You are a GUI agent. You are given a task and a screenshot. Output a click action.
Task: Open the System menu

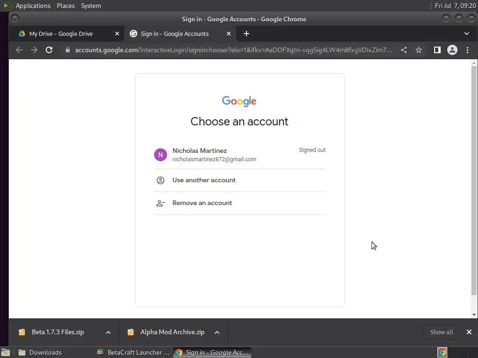pos(91,6)
